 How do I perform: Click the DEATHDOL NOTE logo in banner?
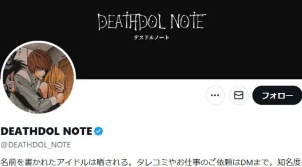pyautogui.click(x=152, y=21)
